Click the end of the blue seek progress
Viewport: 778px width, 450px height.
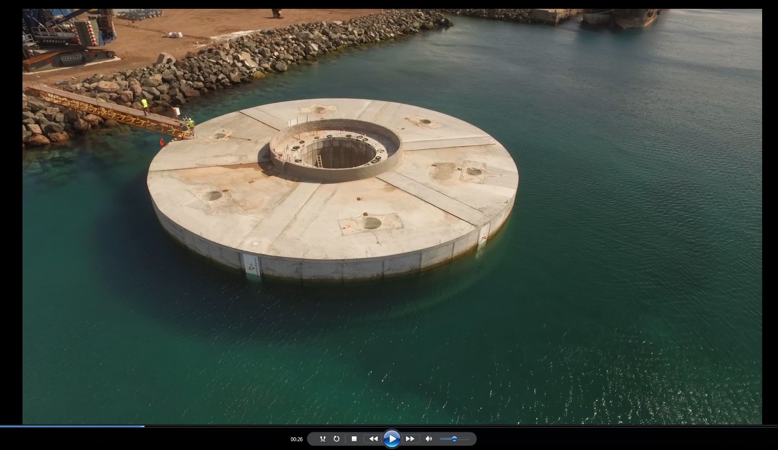(x=144, y=426)
